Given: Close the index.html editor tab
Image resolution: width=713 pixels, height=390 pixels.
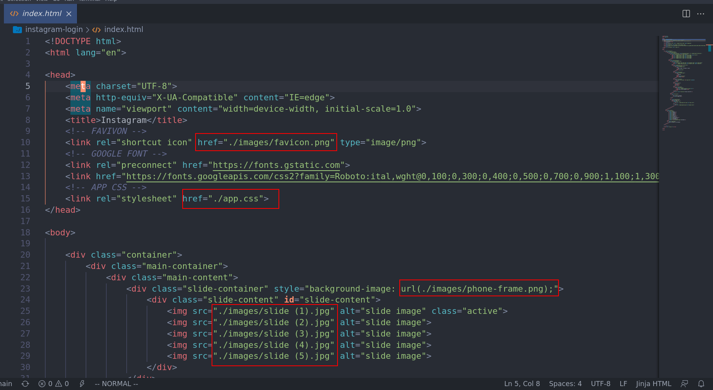Looking at the screenshot, I should [x=69, y=14].
